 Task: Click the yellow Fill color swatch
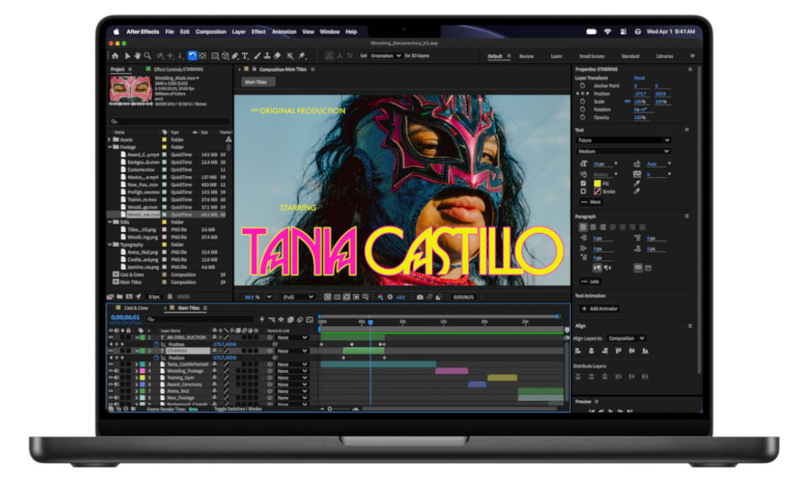[596, 183]
